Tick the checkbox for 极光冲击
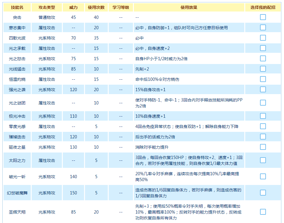 [263, 116]
